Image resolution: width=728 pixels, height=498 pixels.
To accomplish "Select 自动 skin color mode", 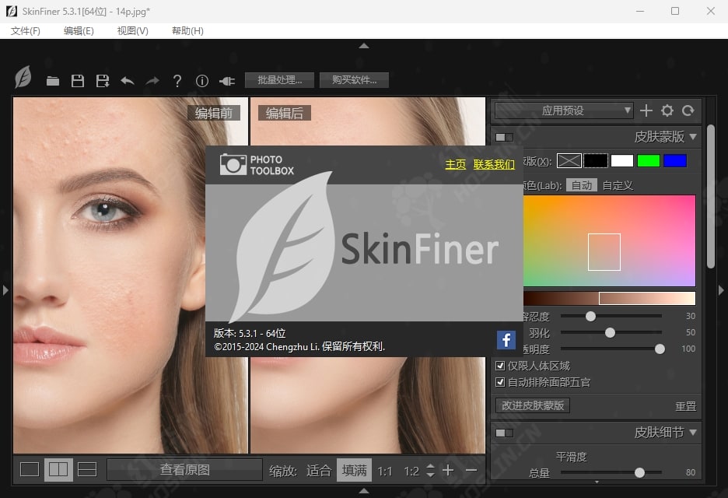I will (x=581, y=185).
